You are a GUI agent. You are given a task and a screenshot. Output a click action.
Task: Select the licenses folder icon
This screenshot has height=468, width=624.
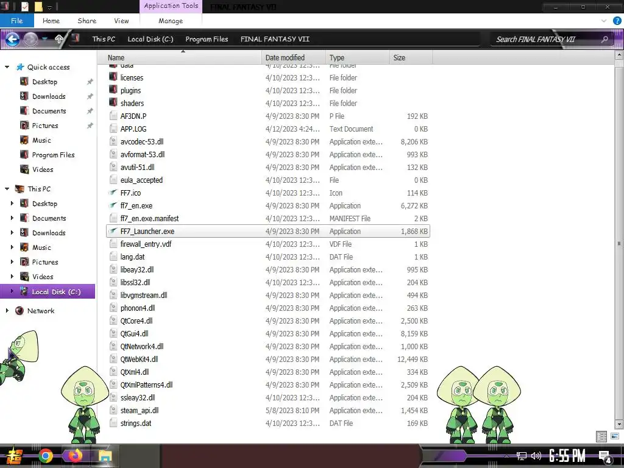(113, 77)
